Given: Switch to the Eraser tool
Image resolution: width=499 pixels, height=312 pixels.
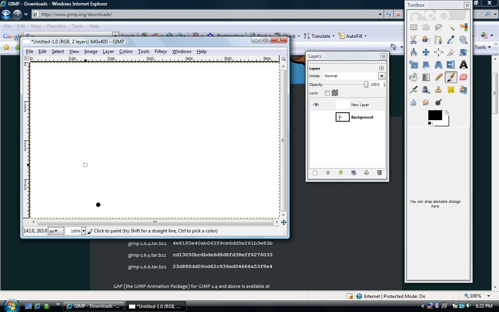Looking at the screenshot, I should pos(464,77).
